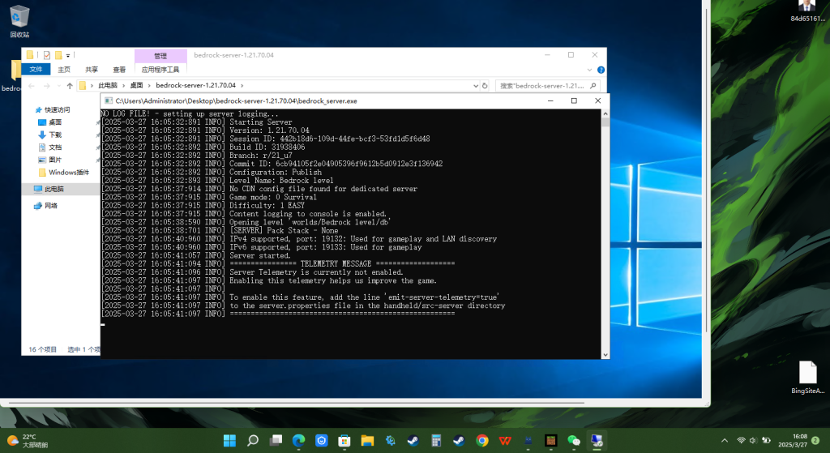Open the 文件 menu tab
Image resolution: width=830 pixels, height=453 pixels.
pyautogui.click(x=36, y=70)
